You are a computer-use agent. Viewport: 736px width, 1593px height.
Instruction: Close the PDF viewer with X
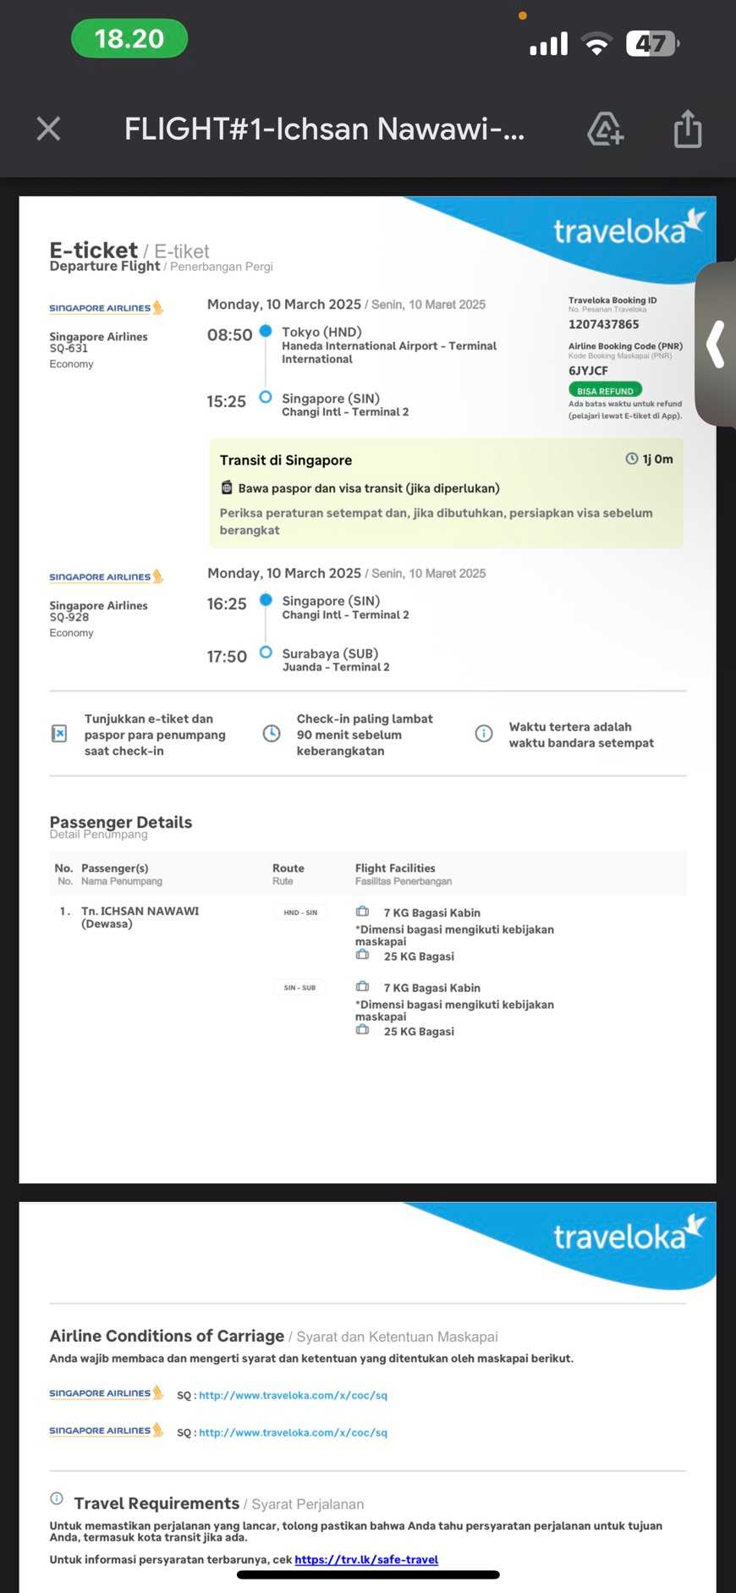click(49, 129)
